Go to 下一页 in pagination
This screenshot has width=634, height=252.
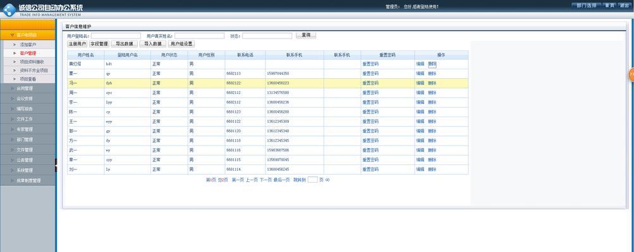pyautogui.click(x=265, y=180)
